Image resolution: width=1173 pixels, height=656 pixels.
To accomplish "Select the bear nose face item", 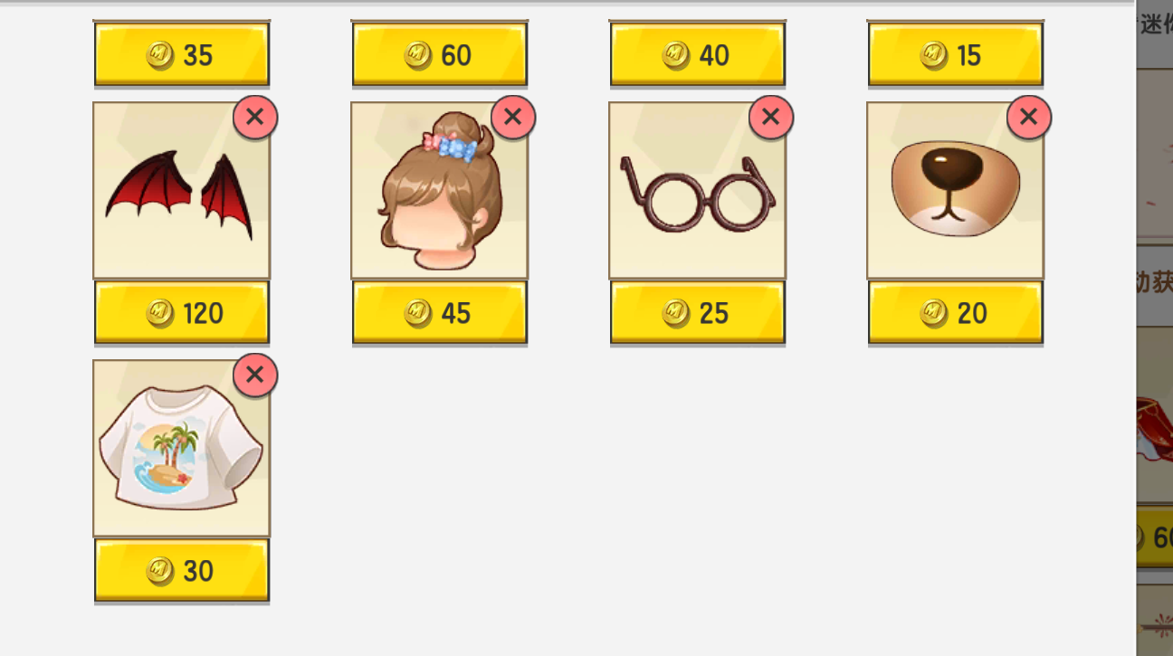I will click(x=955, y=190).
